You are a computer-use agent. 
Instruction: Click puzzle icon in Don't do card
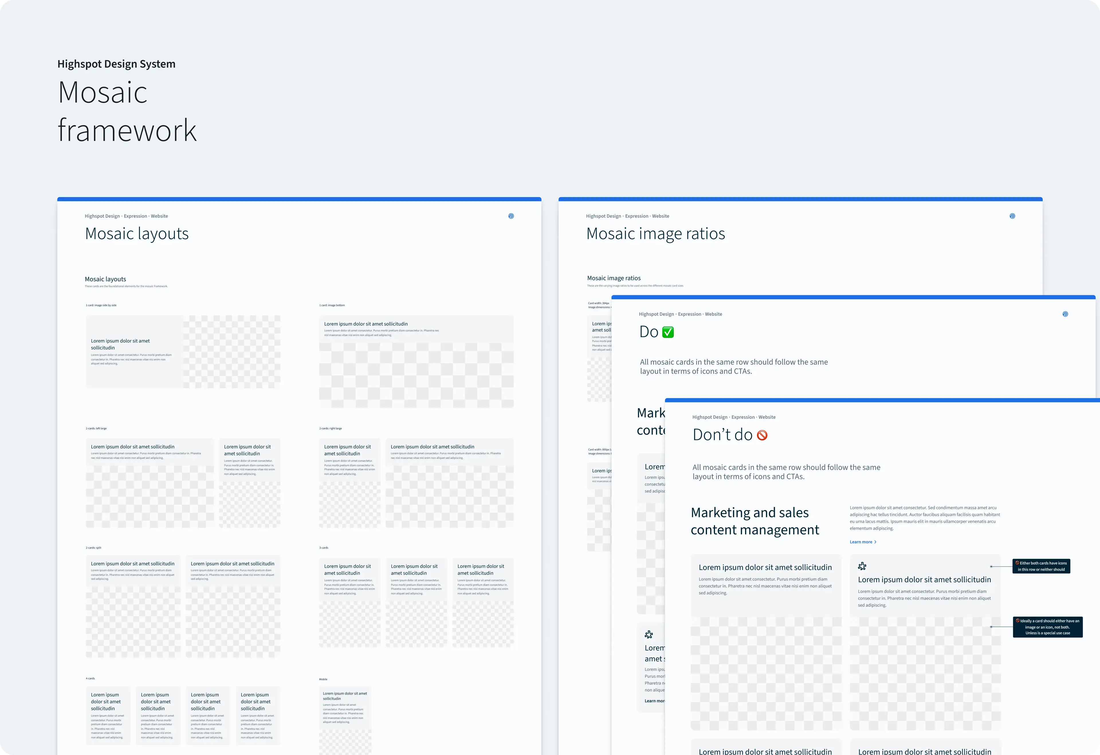click(x=862, y=566)
